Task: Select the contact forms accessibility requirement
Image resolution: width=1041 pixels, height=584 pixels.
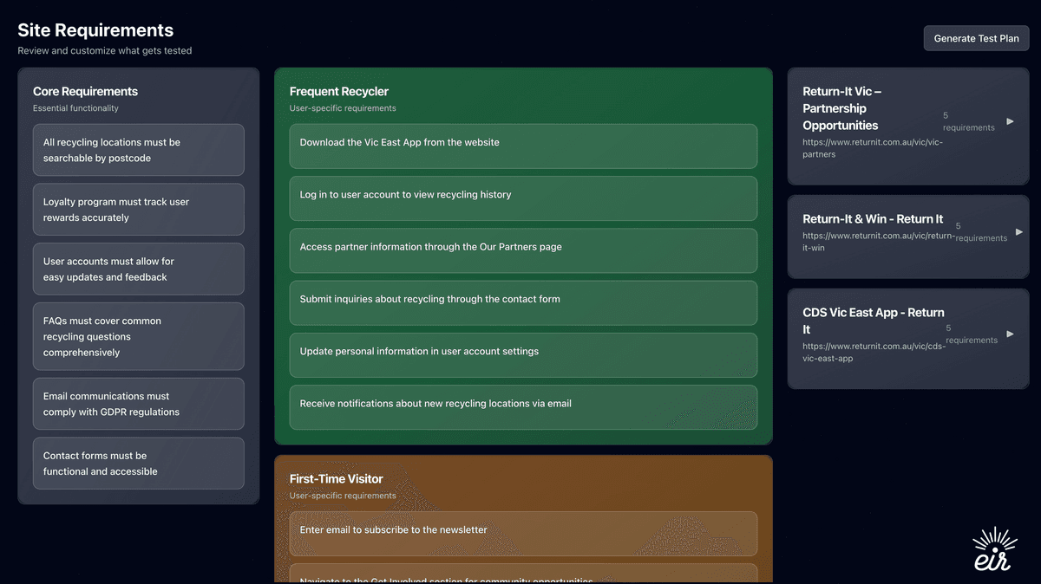Action: click(x=138, y=463)
